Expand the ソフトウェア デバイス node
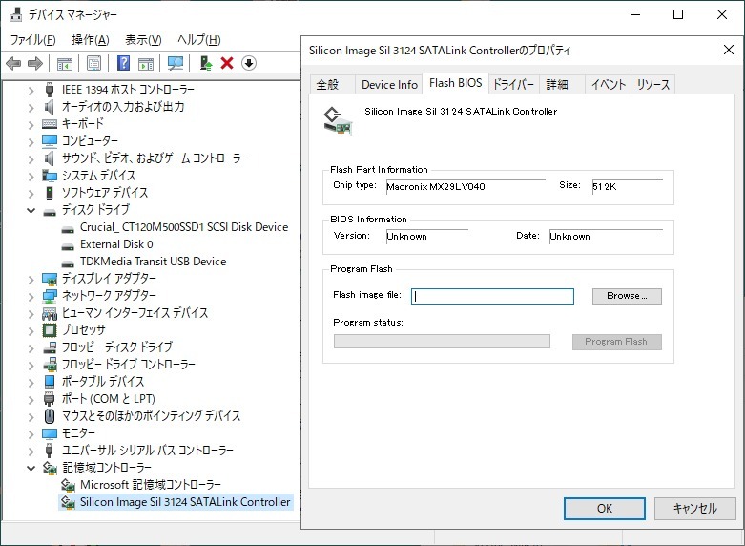The image size is (745, 546). click(x=31, y=193)
